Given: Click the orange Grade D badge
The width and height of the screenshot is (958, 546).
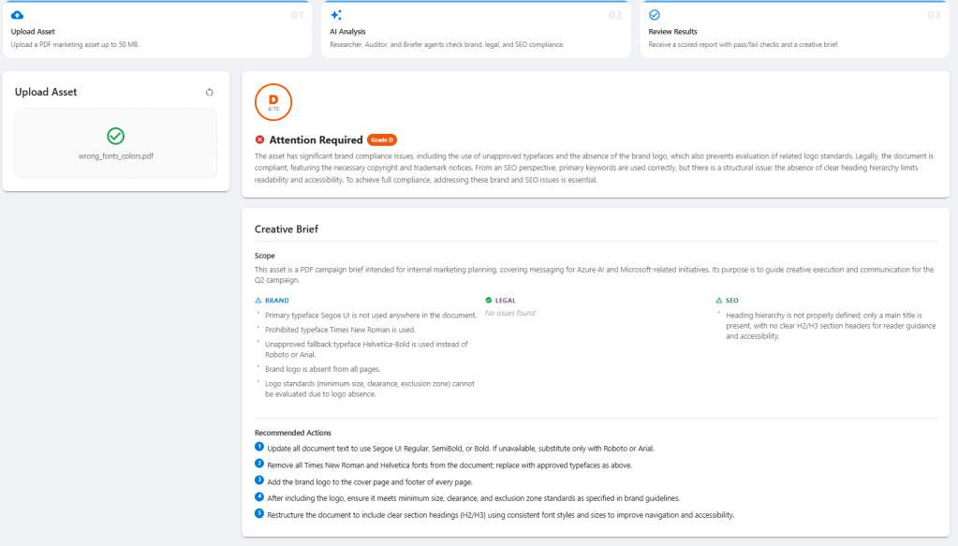Looking at the screenshot, I should click(382, 140).
